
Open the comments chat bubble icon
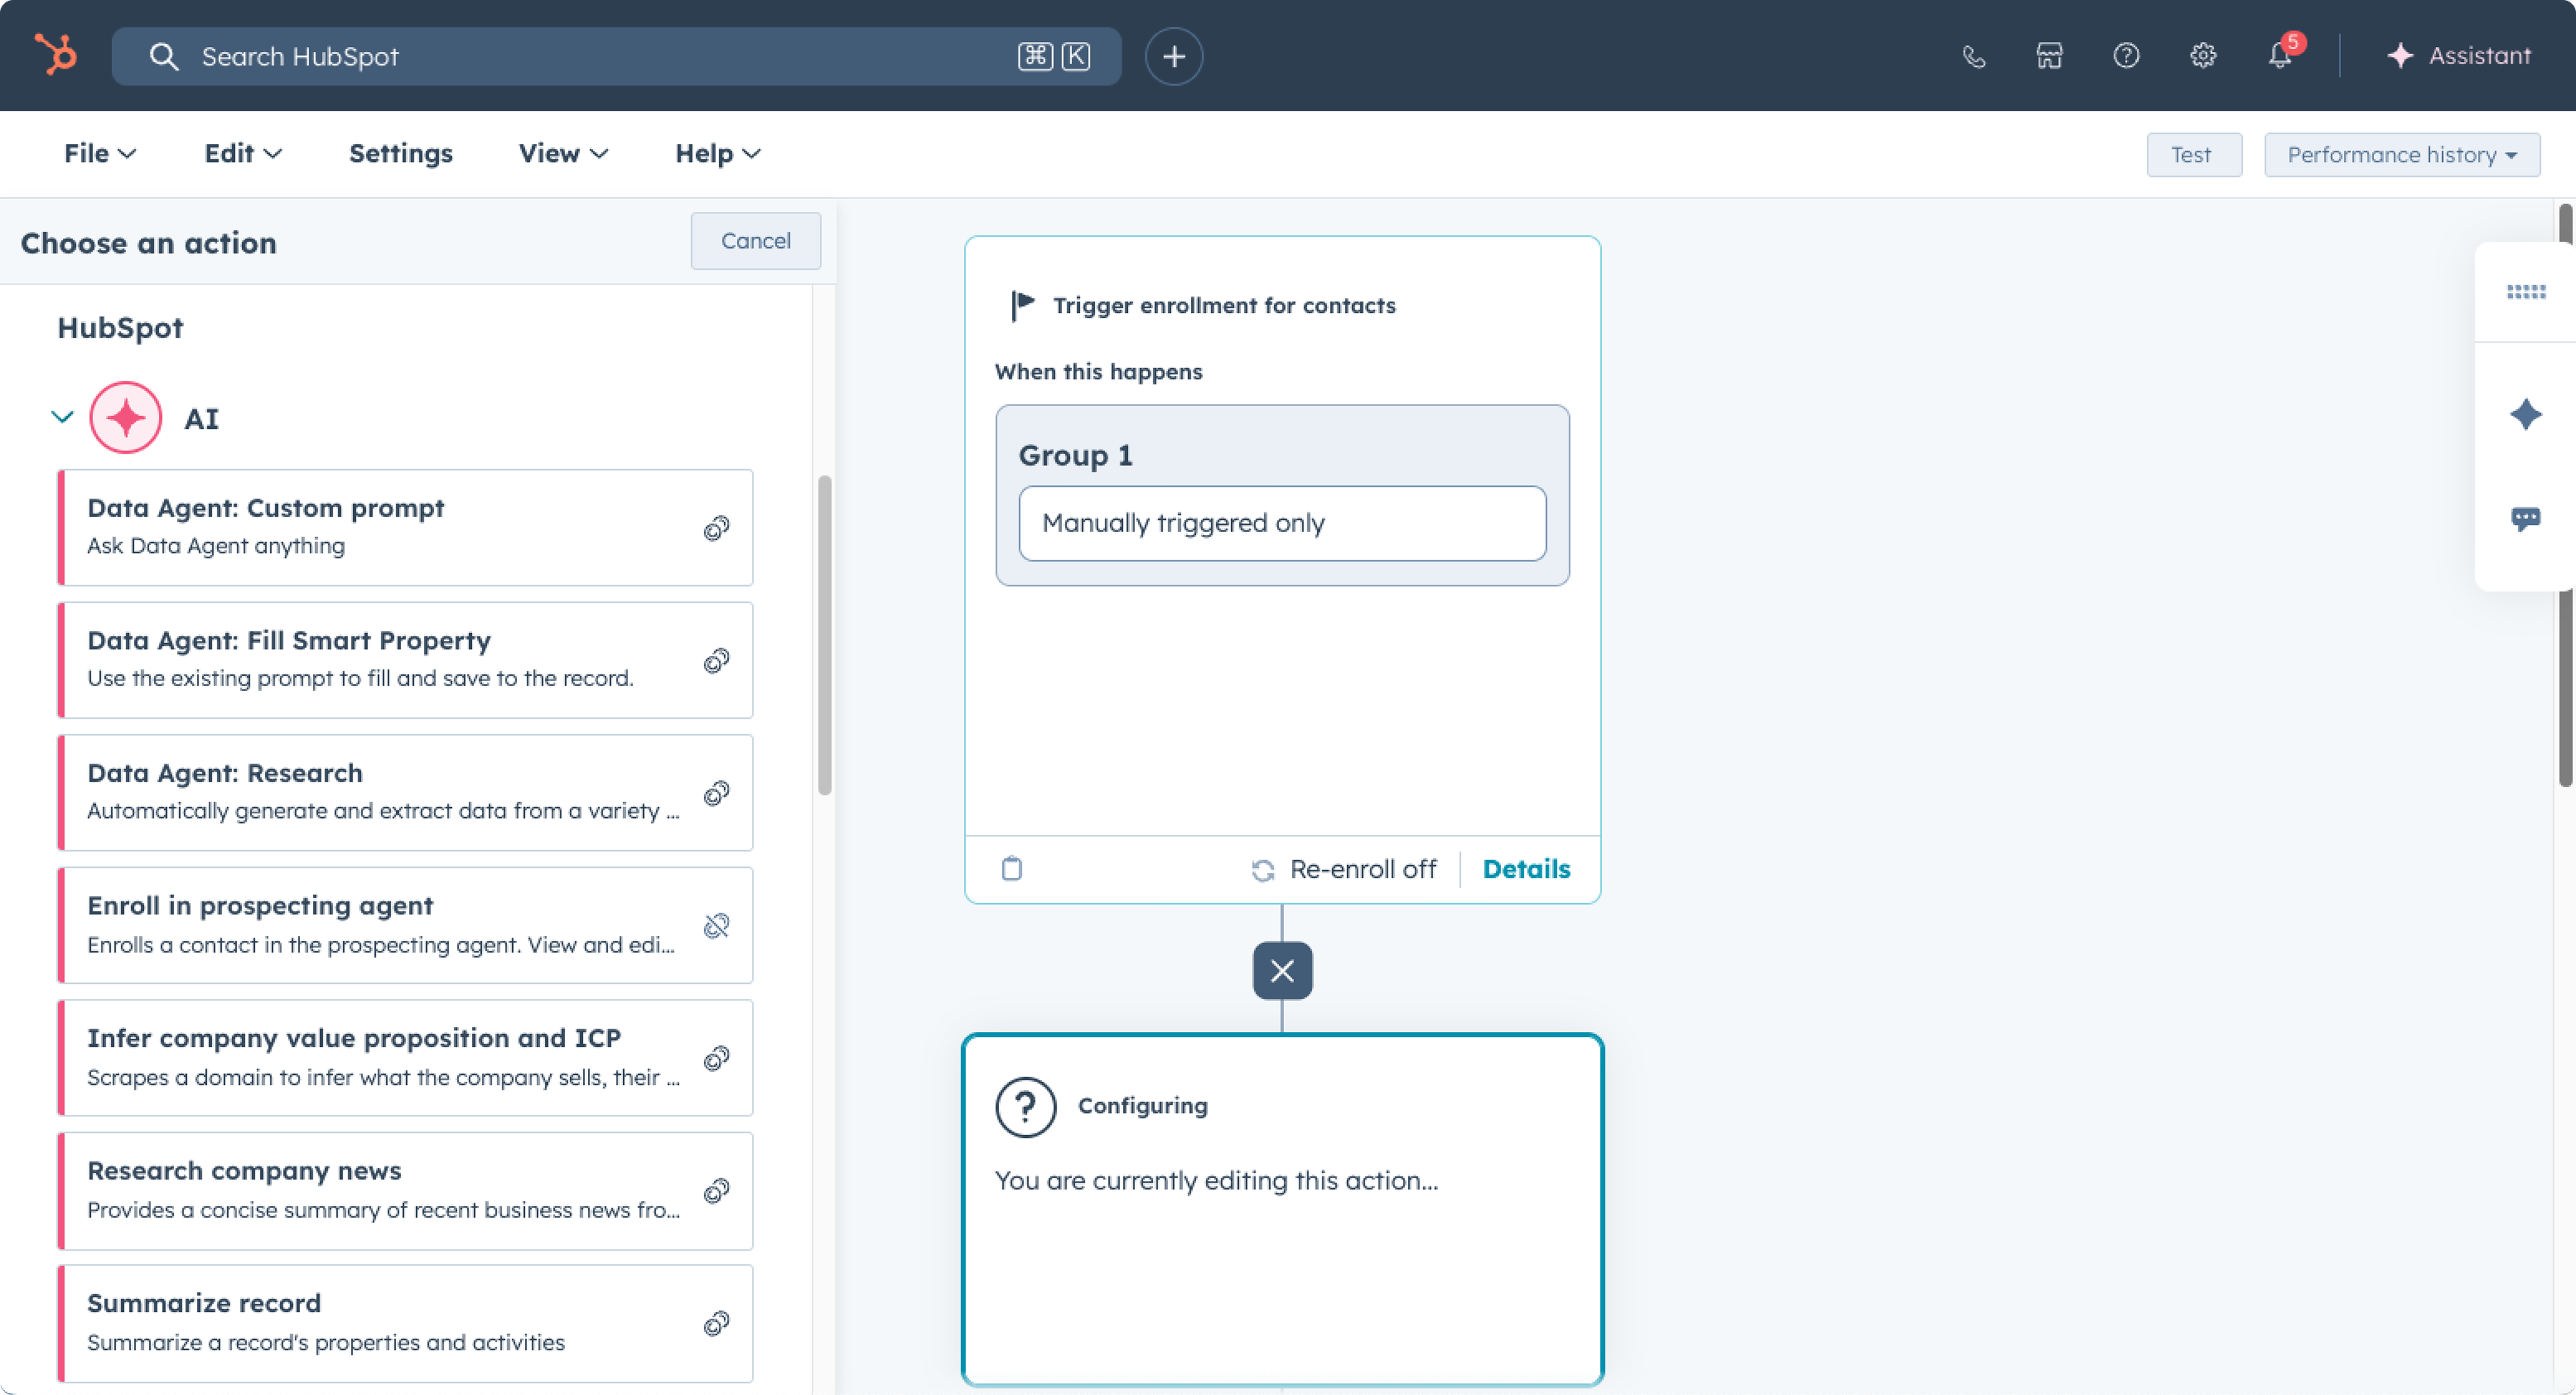click(x=2525, y=518)
